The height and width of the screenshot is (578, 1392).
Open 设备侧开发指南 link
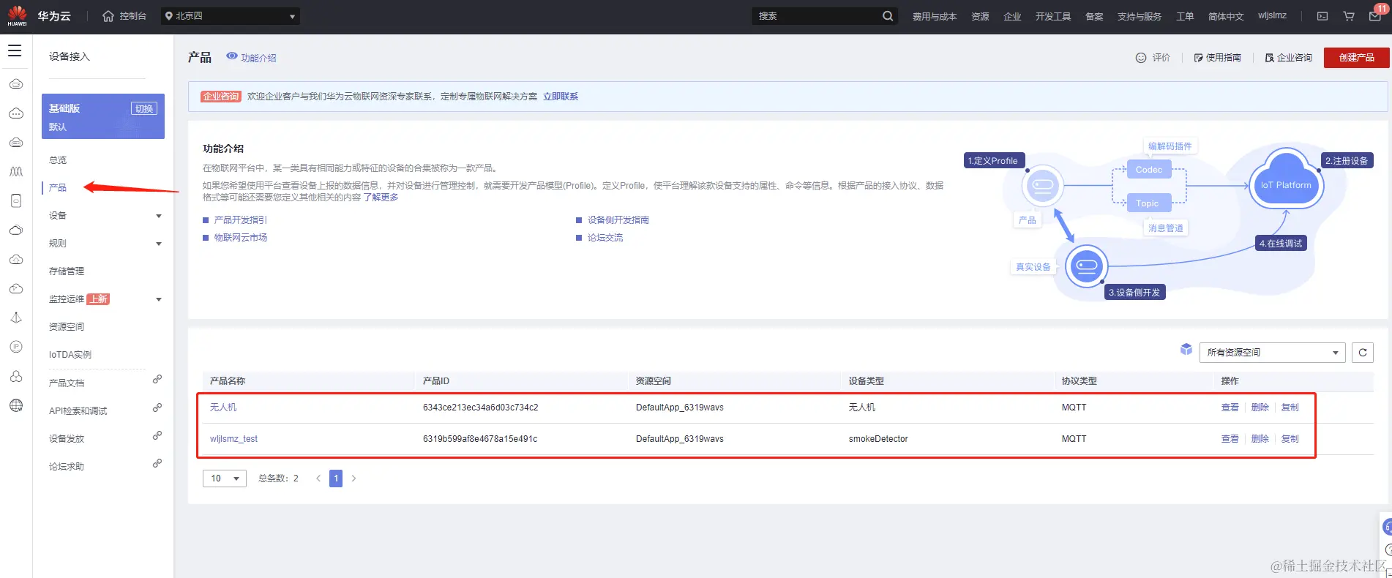point(618,220)
